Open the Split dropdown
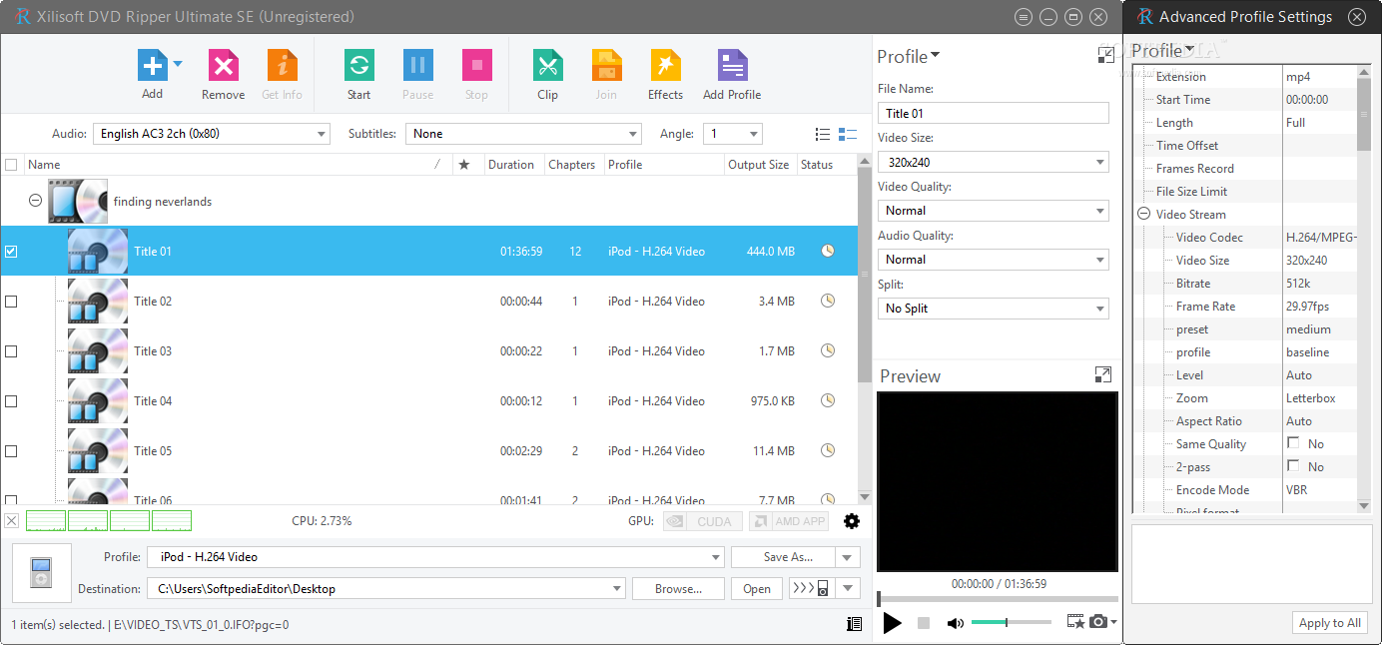 (994, 309)
